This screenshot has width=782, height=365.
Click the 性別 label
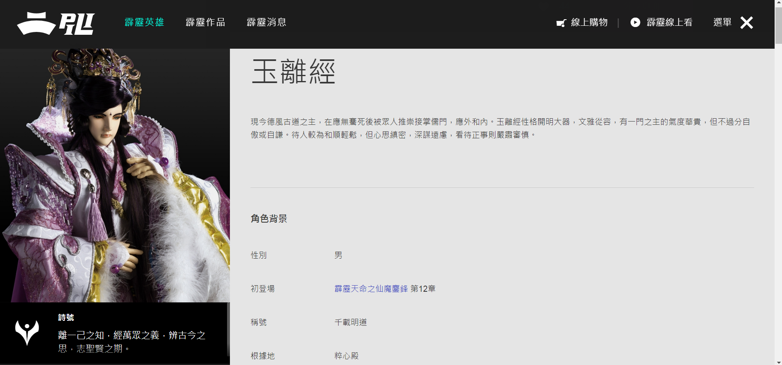point(259,255)
